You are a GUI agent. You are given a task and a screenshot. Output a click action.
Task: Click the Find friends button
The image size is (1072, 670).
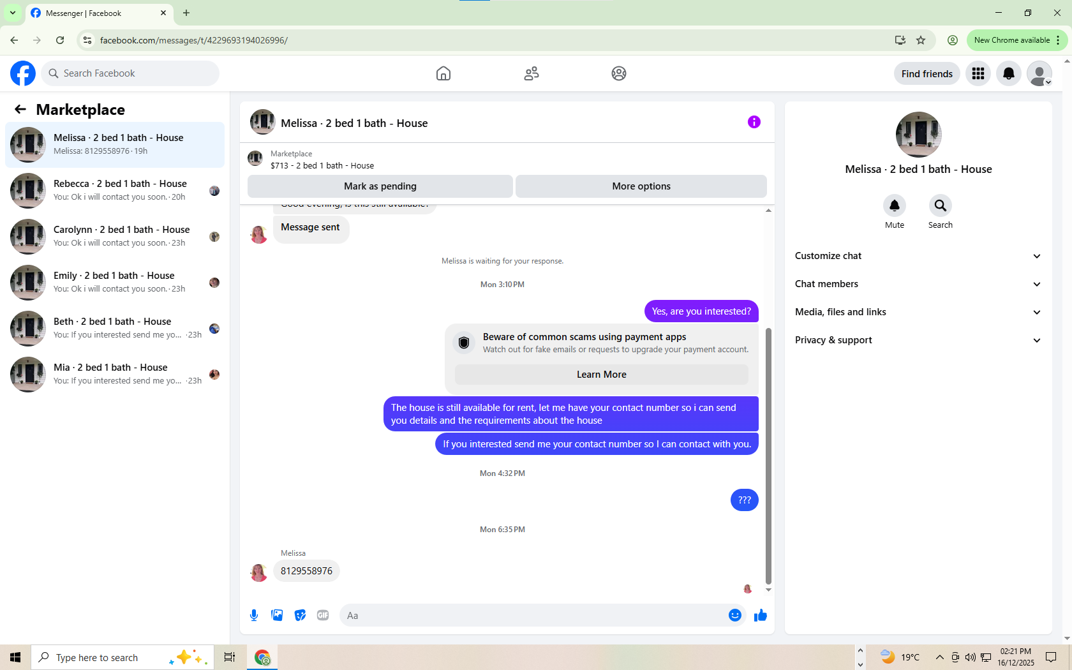coord(927,73)
